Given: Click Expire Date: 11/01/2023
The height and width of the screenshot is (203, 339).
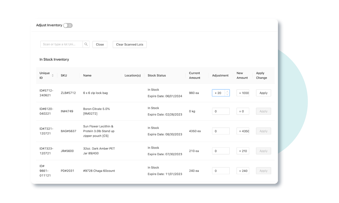Looking at the screenshot, I should tap(165, 174).
